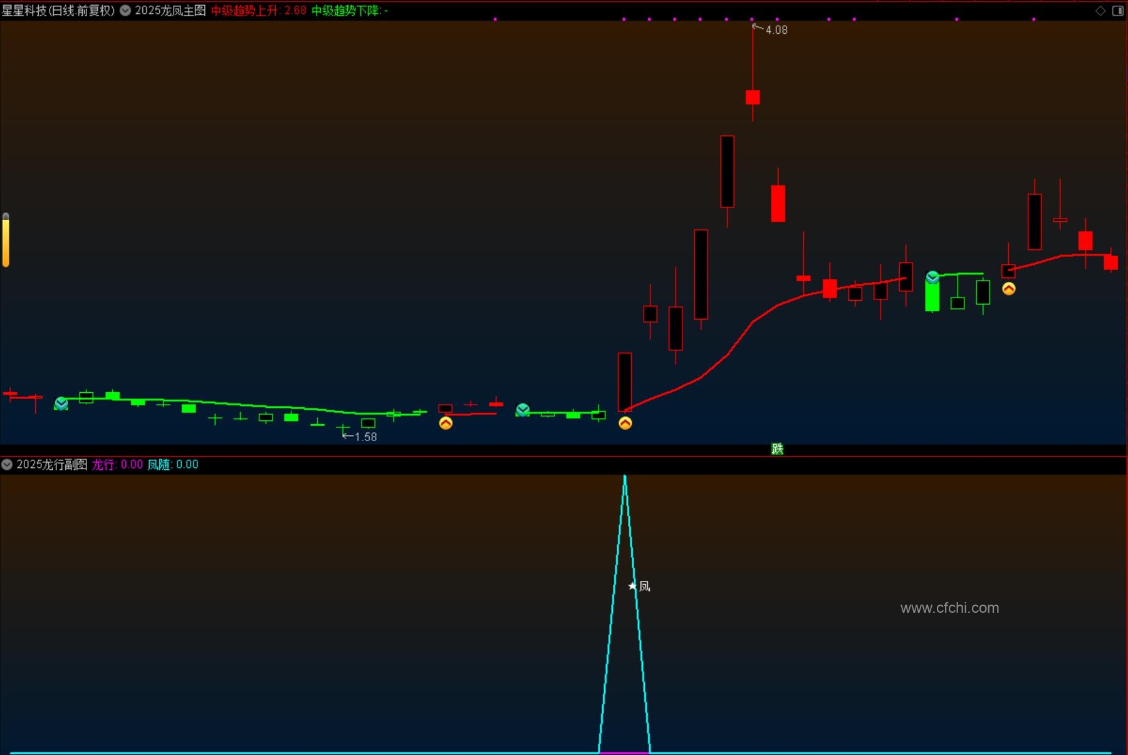Click the 4.08 high price label
Viewport: 1128px width, 755px height.
pyautogui.click(x=776, y=29)
